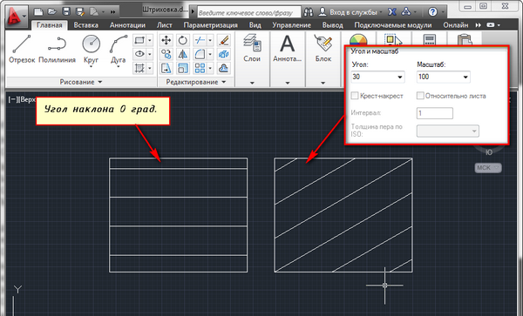Activate the Trim tool icon
This screenshot has width=523, height=316.
coord(200,40)
